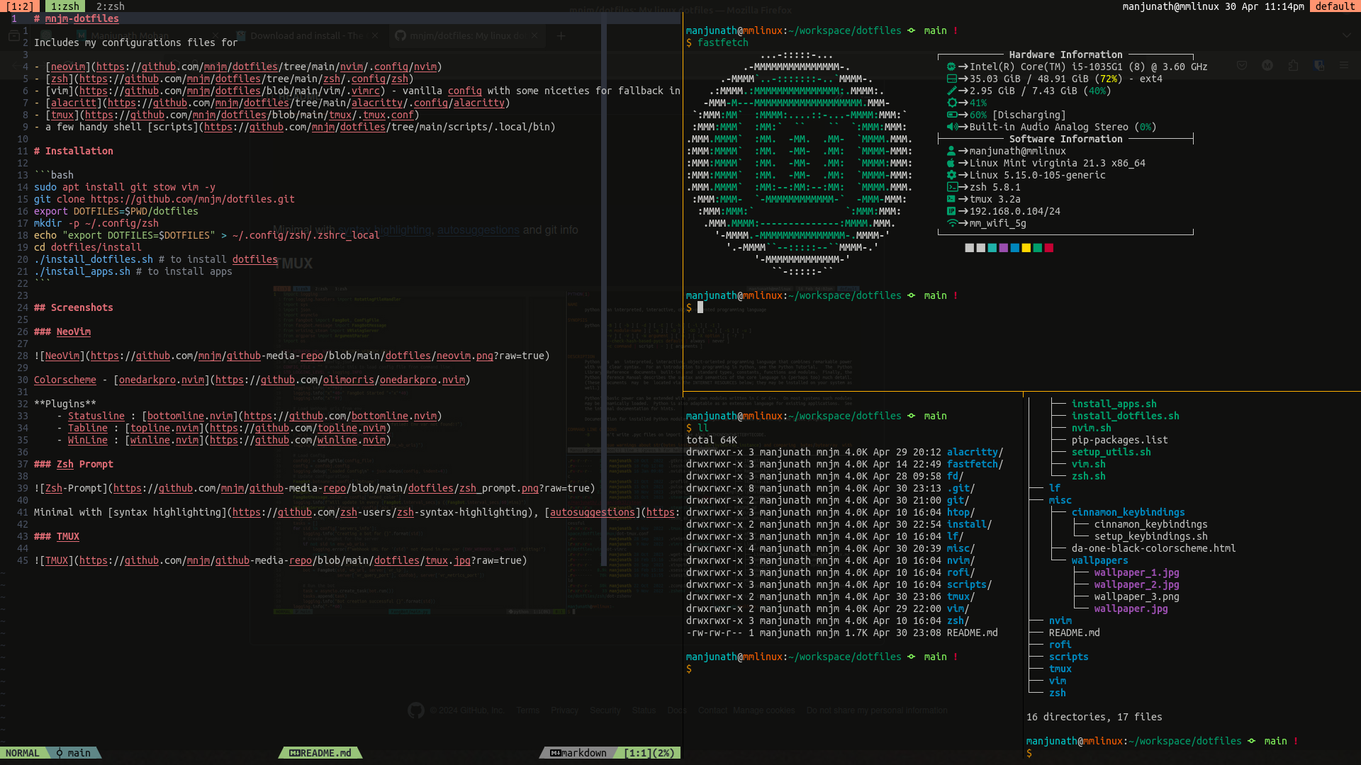Click the '### Zsh Prompt' heading
Image resolution: width=1361 pixels, height=765 pixels.
pos(74,464)
